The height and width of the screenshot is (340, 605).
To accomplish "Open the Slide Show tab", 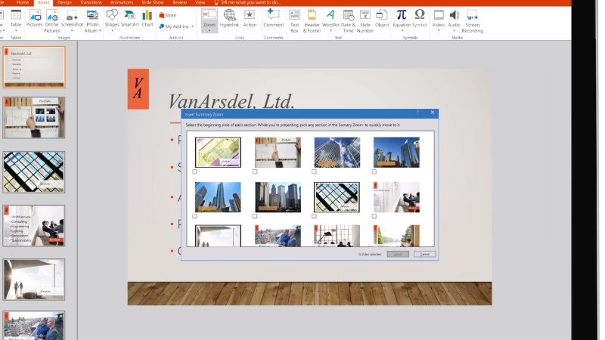I will coord(153,3).
